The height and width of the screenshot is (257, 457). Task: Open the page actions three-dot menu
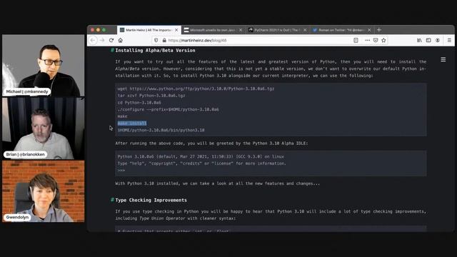[x=368, y=41]
